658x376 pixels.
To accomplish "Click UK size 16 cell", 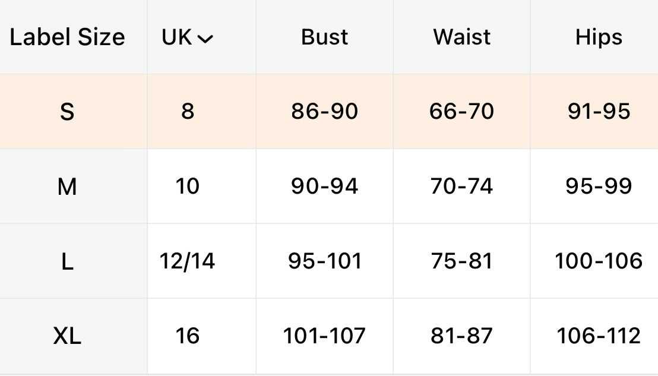I will (188, 336).
